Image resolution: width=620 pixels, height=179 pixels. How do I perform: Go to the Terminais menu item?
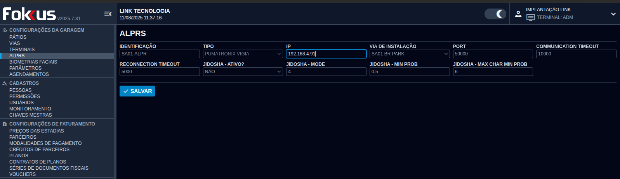pyautogui.click(x=22, y=50)
